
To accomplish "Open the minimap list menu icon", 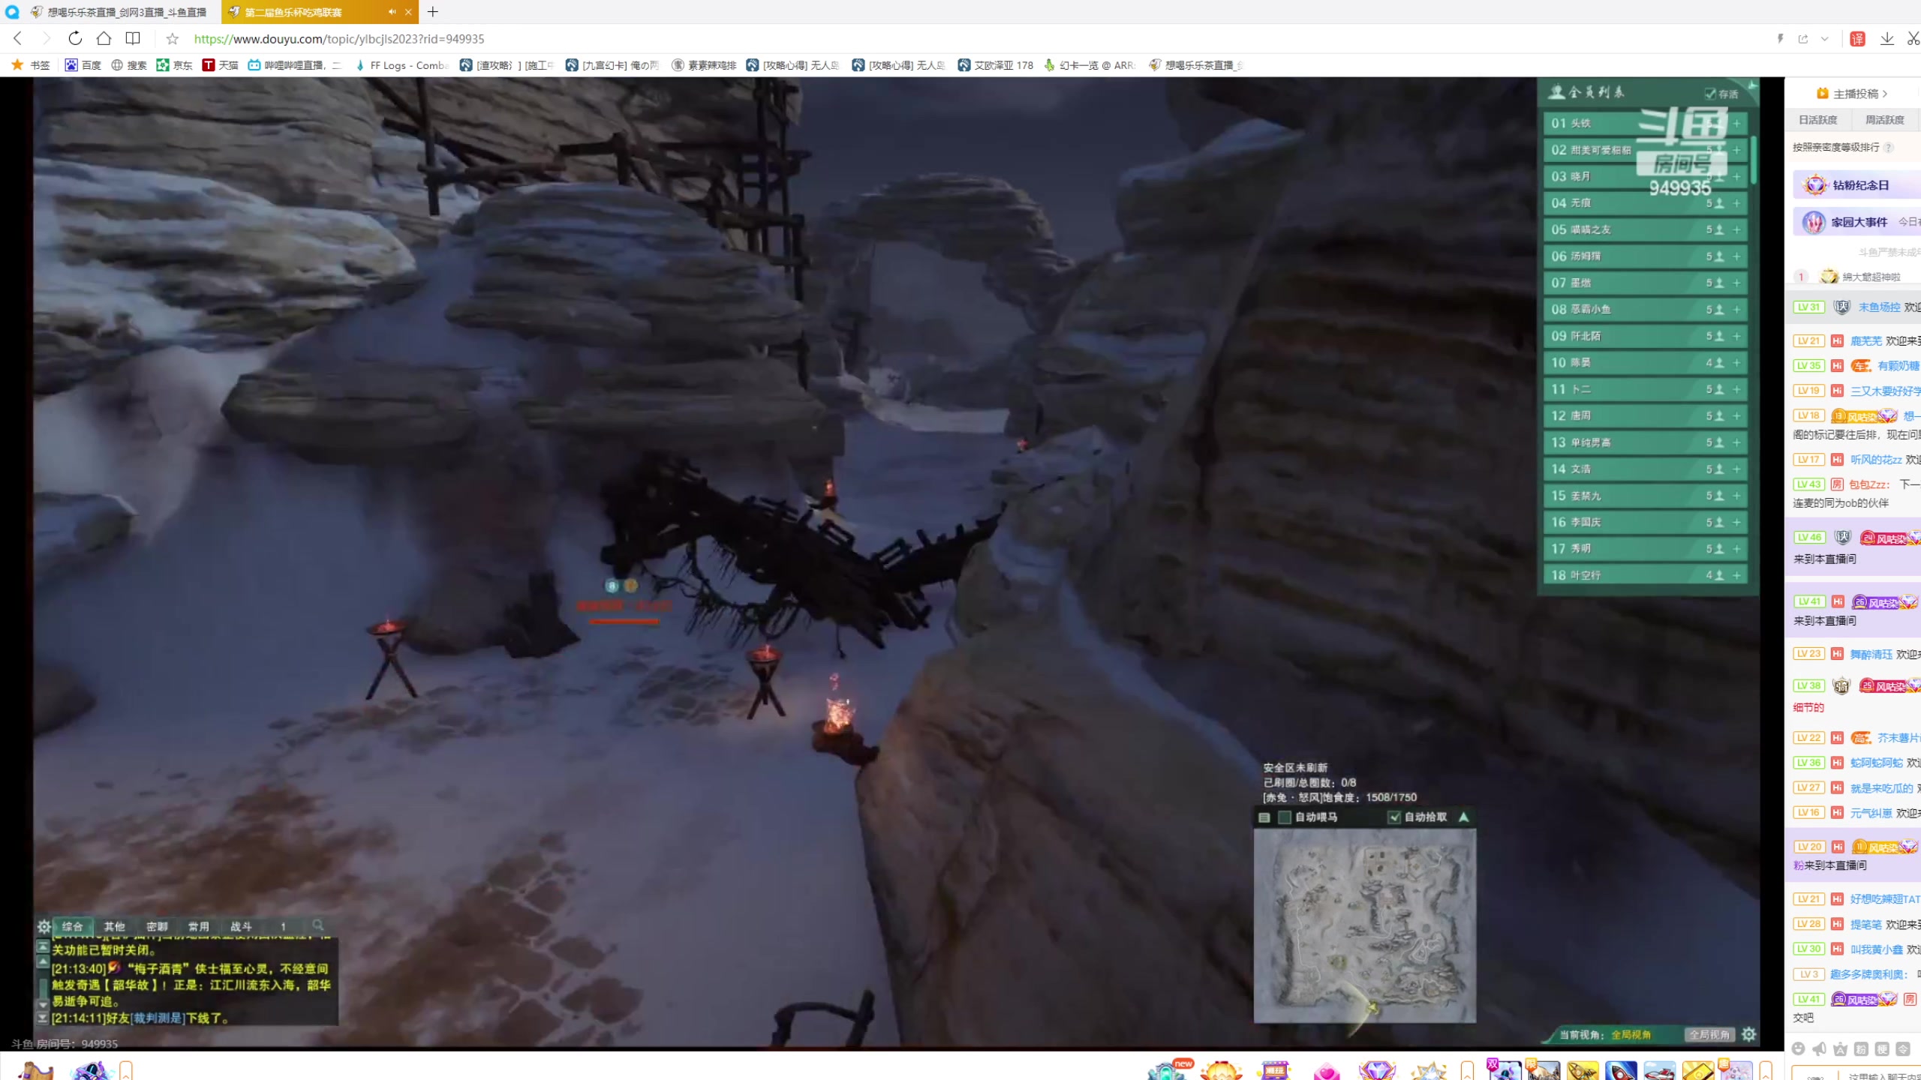I will [1264, 817].
